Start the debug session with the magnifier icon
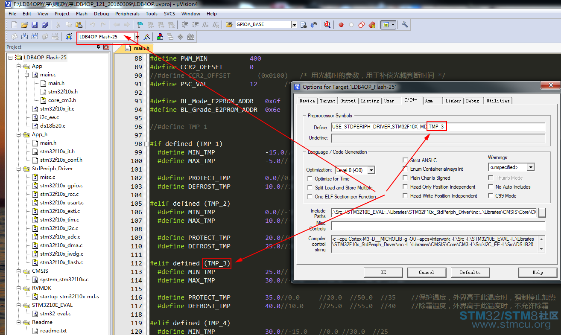Screen dimensions: 561x335 tap(327, 25)
